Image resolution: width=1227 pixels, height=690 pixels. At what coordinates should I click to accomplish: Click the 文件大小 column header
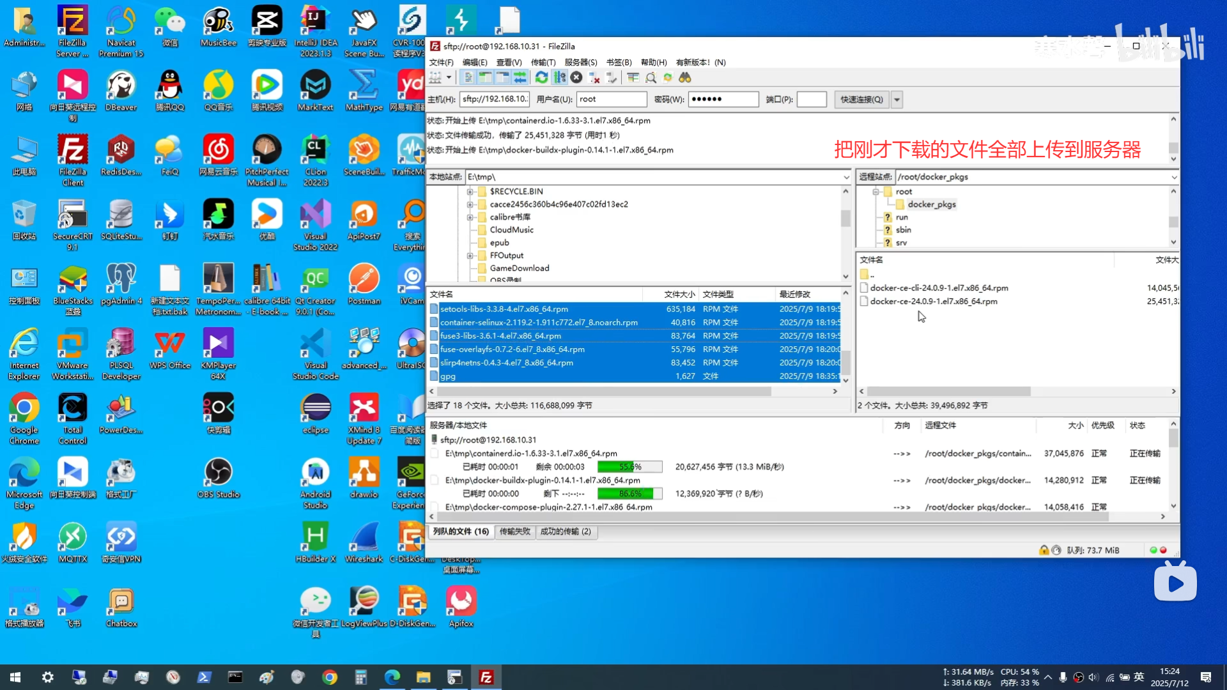679,294
